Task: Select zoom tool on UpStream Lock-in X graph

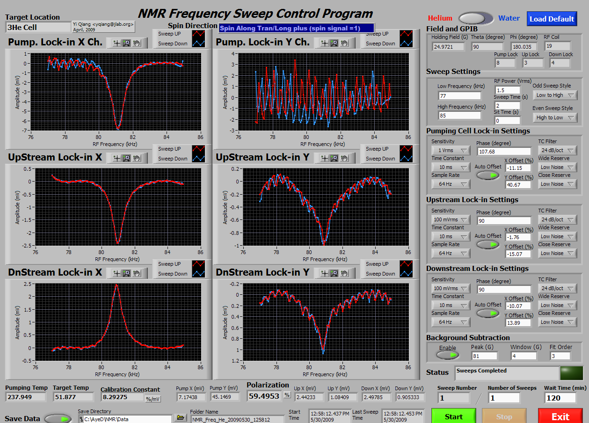Action: pyautogui.click(x=126, y=158)
